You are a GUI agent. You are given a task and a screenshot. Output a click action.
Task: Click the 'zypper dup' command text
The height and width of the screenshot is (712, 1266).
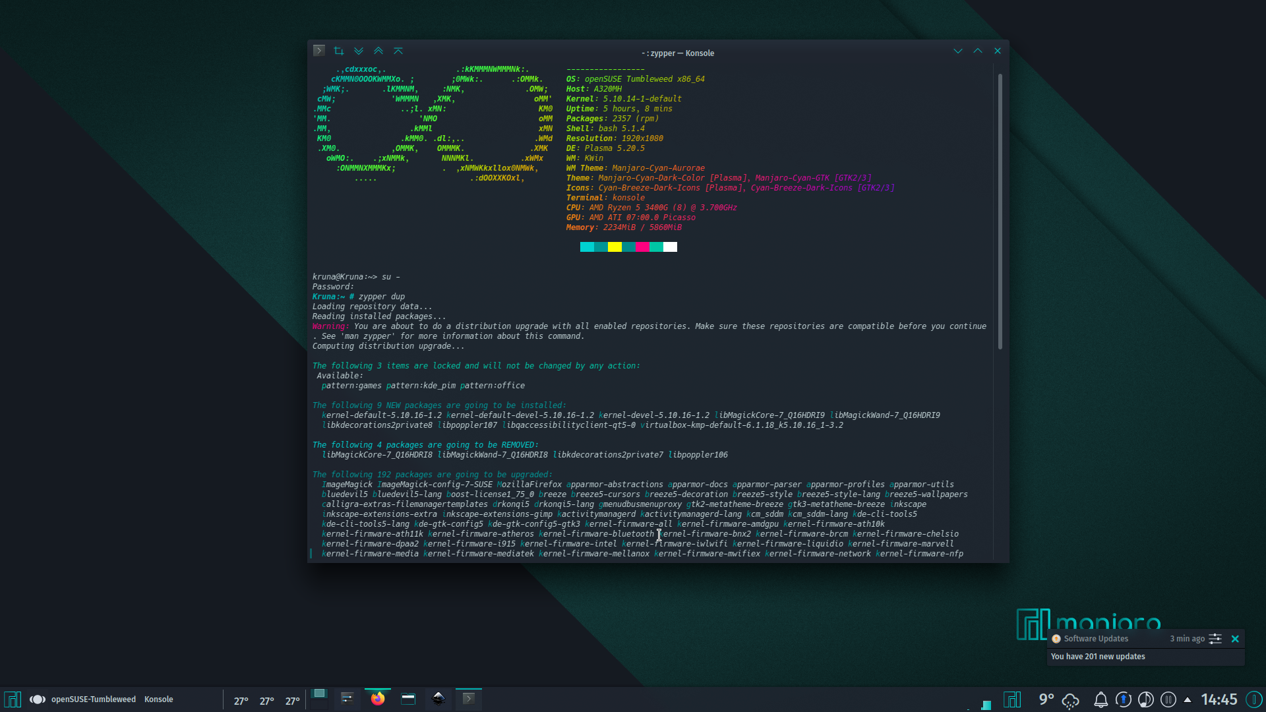pyautogui.click(x=382, y=297)
